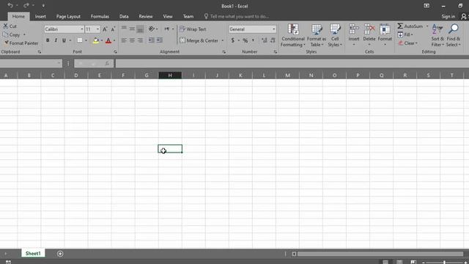This screenshot has width=469, height=264.
Task: Switch to the Data tab
Action: click(x=124, y=16)
